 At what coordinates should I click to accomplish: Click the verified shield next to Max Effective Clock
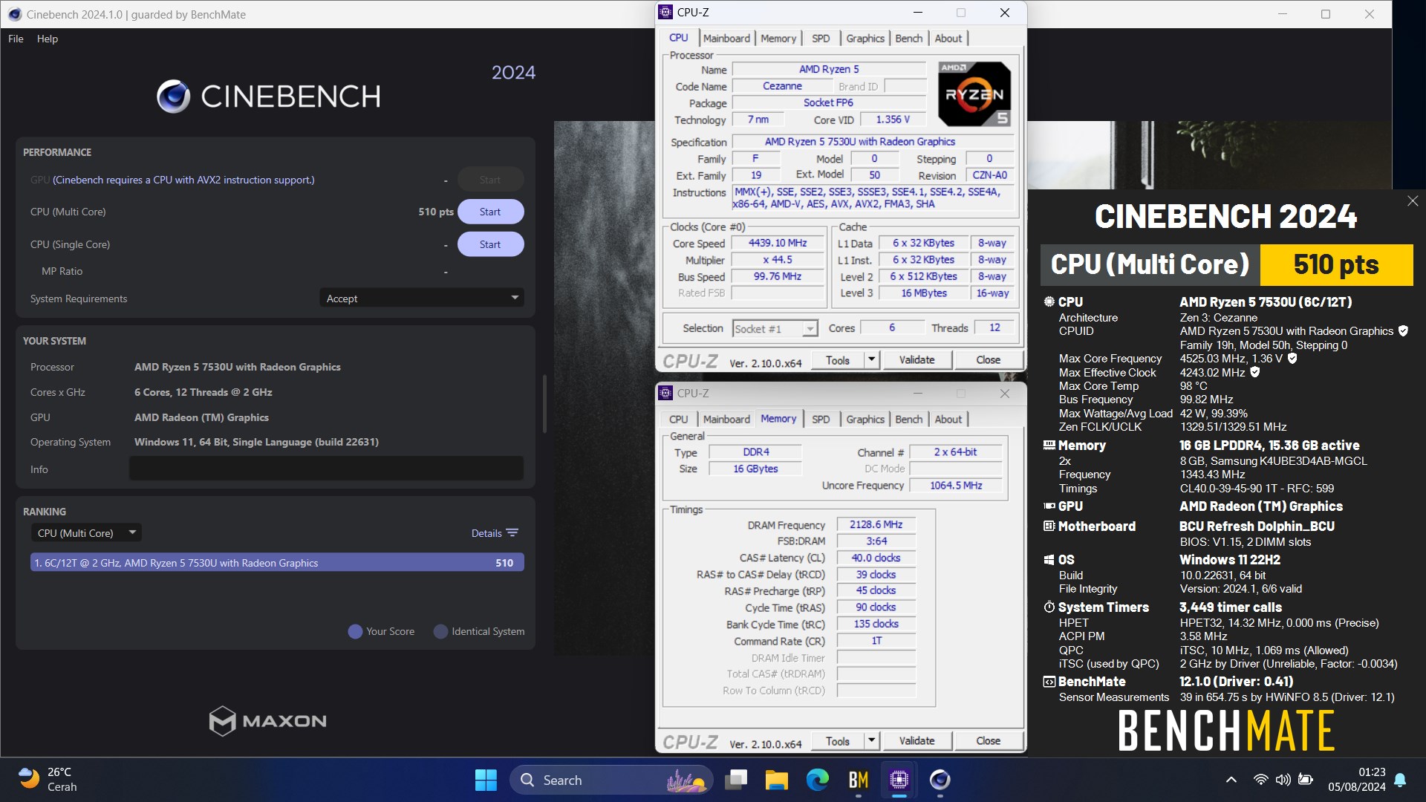pyautogui.click(x=1255, y=372)
